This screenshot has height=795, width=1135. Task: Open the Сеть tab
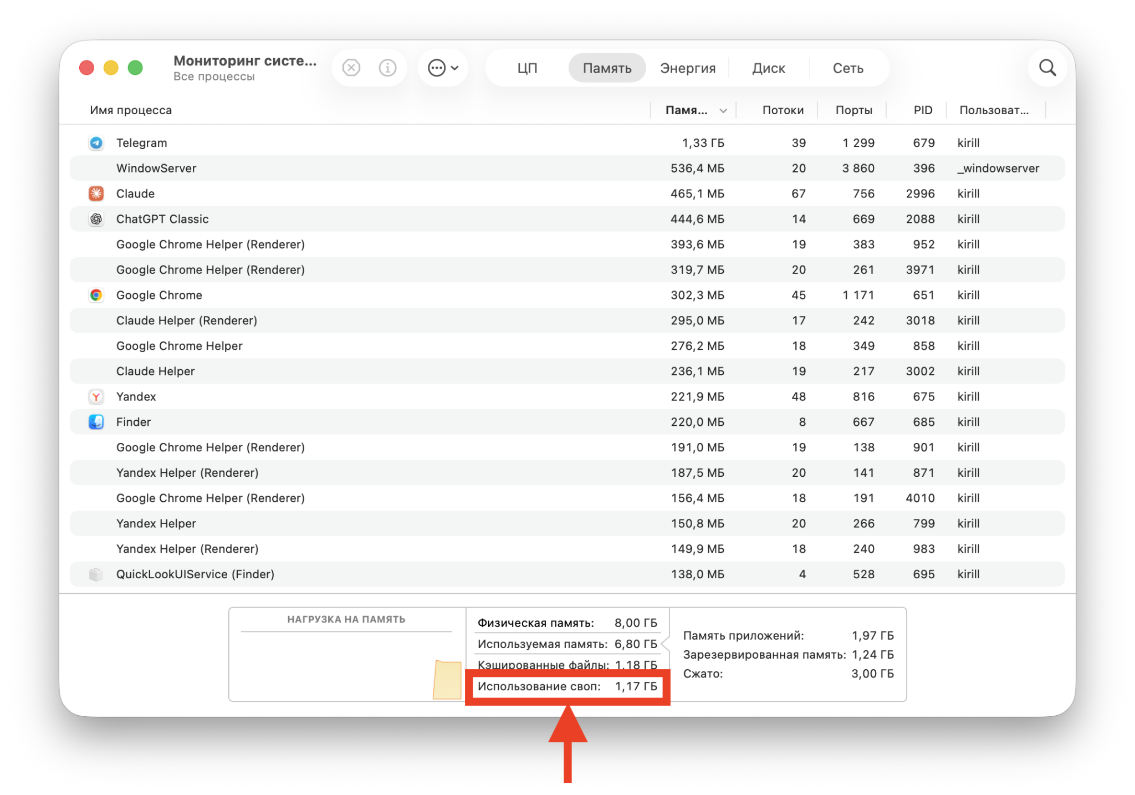tap(848, 68)
